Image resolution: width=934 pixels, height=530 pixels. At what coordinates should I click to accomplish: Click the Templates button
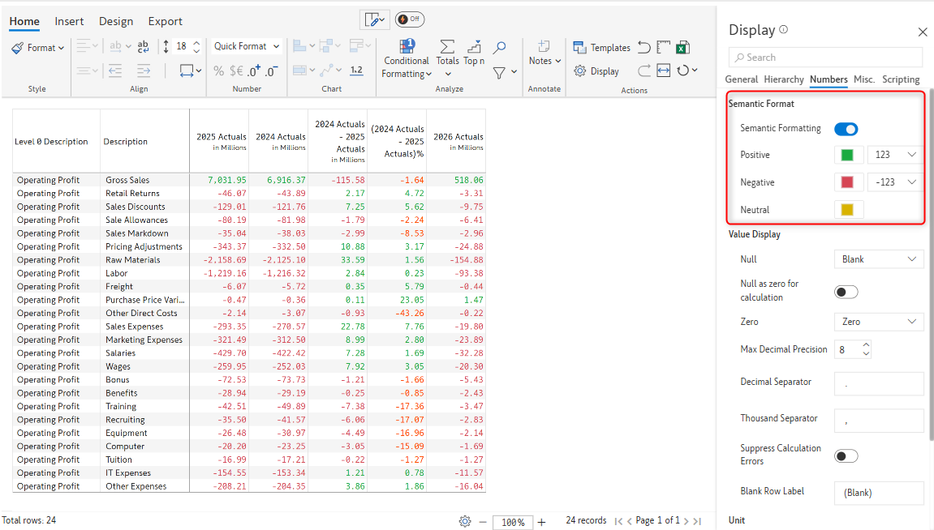(x=601, y=48)
